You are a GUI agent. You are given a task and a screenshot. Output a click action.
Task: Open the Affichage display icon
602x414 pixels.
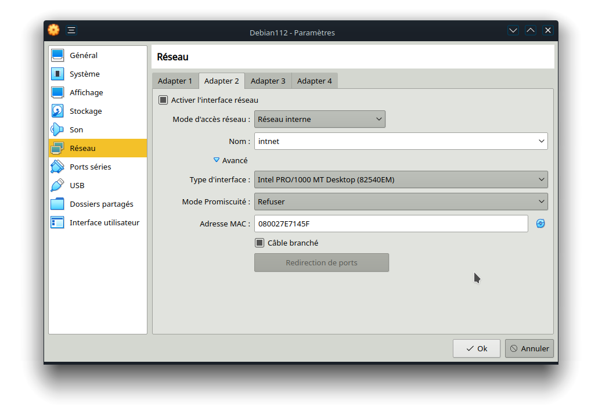(x=57, y=93)
